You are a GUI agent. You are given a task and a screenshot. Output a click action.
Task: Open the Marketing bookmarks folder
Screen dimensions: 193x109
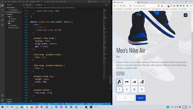coord(128,9)
